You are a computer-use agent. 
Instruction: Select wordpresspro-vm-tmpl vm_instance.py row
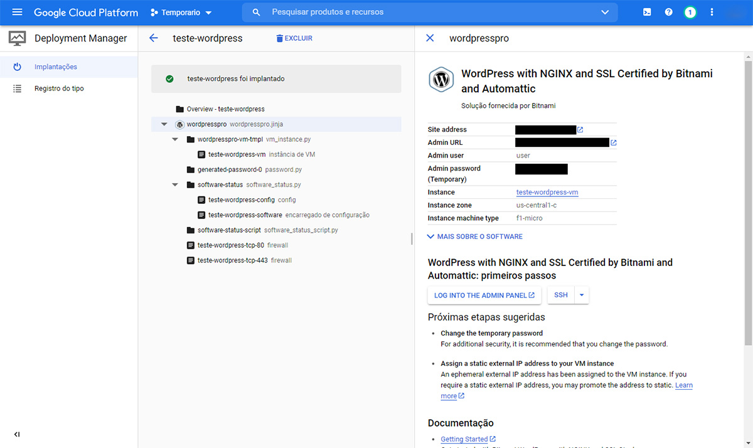tap(276, 139)
